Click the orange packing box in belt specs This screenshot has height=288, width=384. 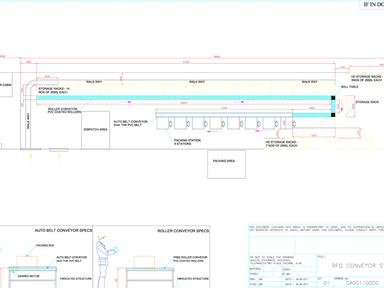pyautogui.click(x=26, y=261)
